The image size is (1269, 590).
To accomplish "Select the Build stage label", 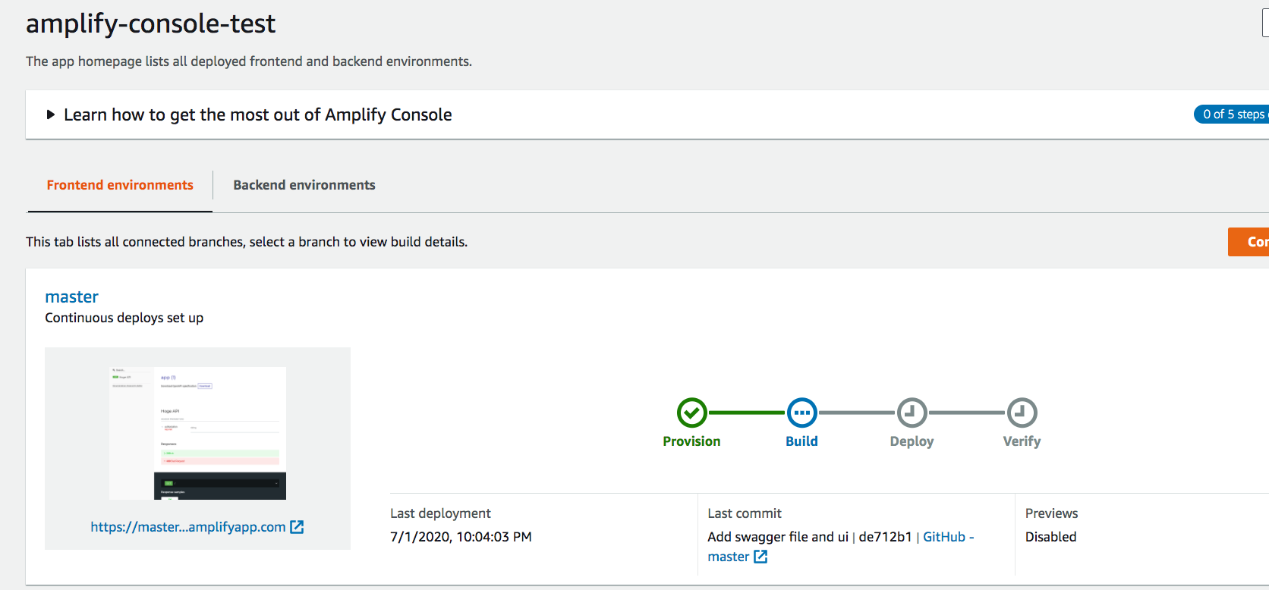I will click(801, 441).
